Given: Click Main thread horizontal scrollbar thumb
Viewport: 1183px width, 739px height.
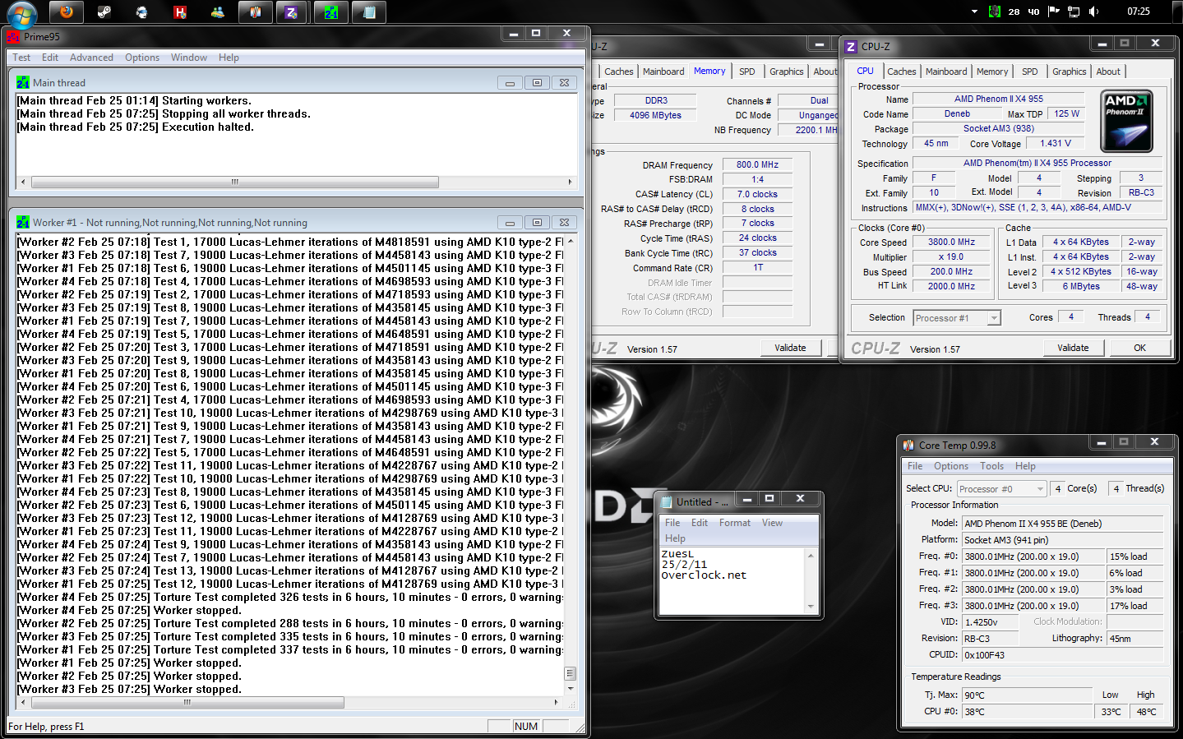Looking at the screenshot, I should tap(235, 182).
